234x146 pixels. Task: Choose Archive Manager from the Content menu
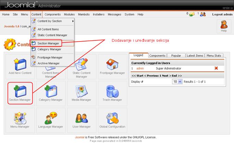49,63
